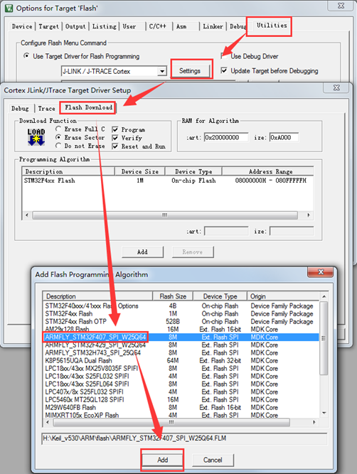Click scroll-up arrow in algorithm list
The height and width of the screenshot is (474, 357).
pyautogui.click(x=324, y=296)
